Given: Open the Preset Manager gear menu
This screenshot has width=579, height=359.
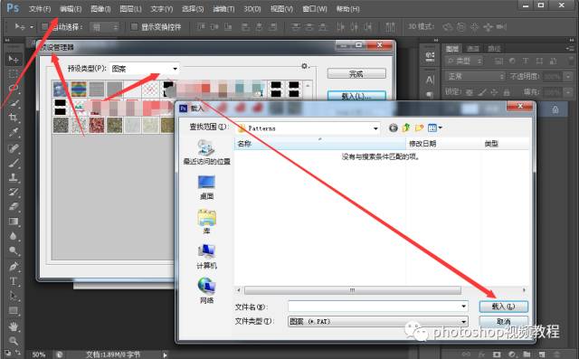Looking at the screenshot, I should pyautogui.click(x=305, y=66).
